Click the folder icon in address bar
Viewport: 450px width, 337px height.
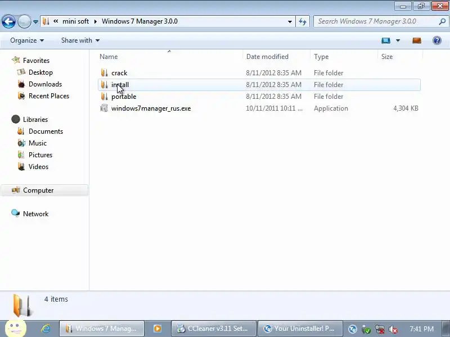[46, 21]
